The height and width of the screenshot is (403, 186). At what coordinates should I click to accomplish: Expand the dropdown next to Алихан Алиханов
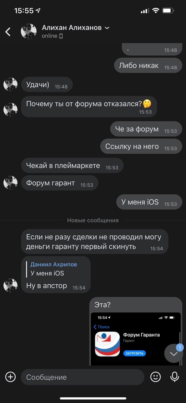[107, 28]
